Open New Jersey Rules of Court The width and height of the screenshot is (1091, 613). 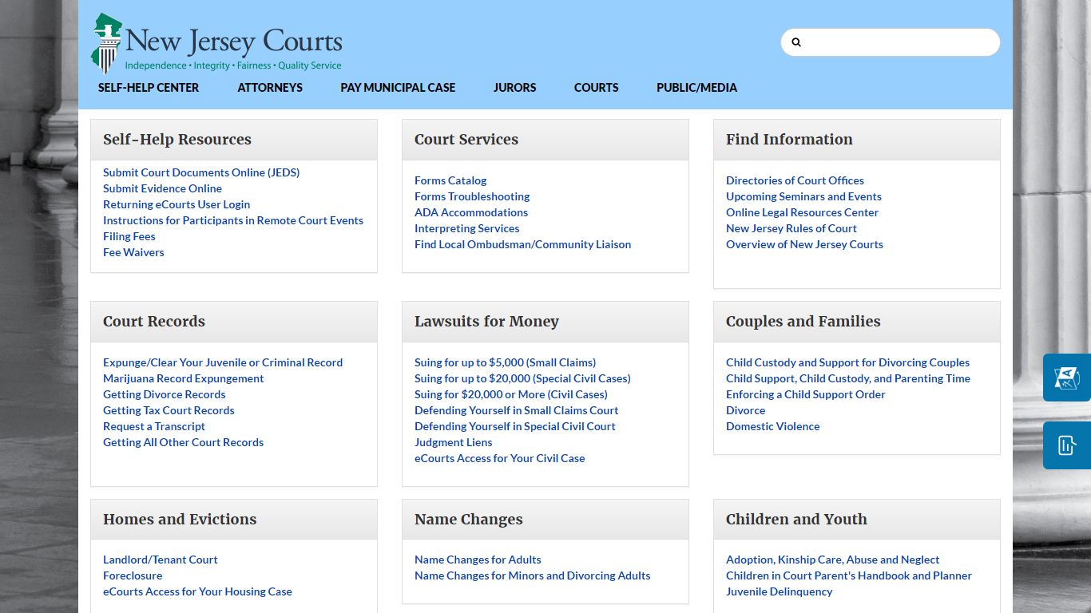point(791,228)
